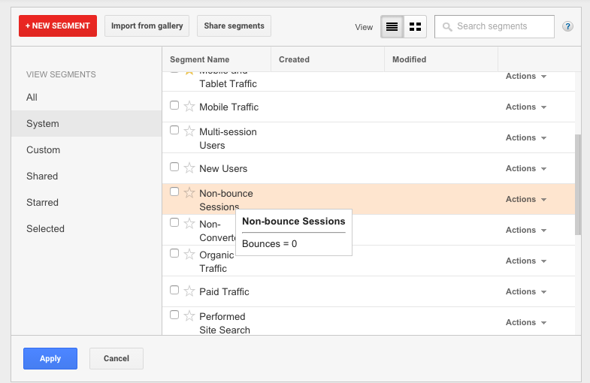Viewport: 590px width, 383px height.
Task: Click the Search segments input field
Action: point(501,26)
